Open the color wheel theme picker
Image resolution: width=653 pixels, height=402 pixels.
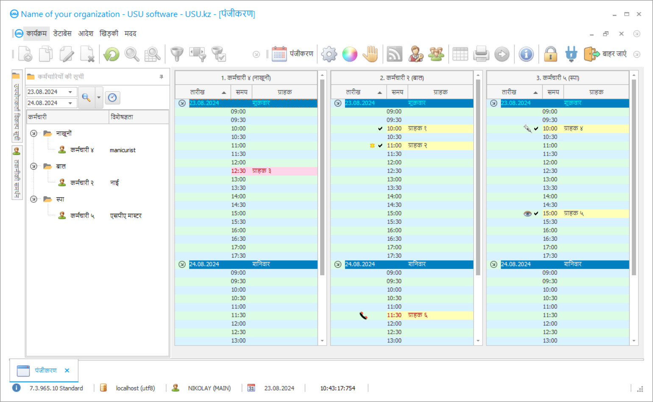click(350, 54)
